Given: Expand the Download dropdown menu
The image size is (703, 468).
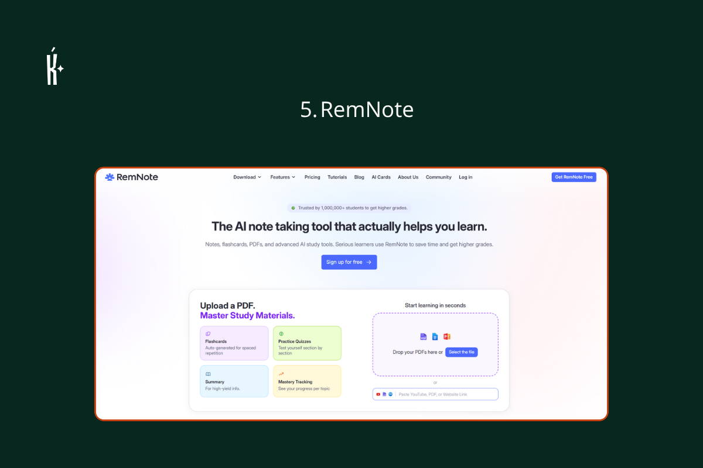Looking at the screenshot, I should [x=247, y=177].
